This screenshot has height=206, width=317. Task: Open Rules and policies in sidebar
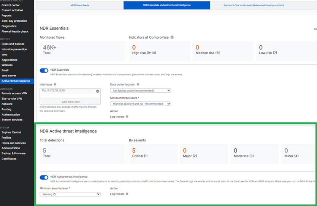click(x=13, y=44)
